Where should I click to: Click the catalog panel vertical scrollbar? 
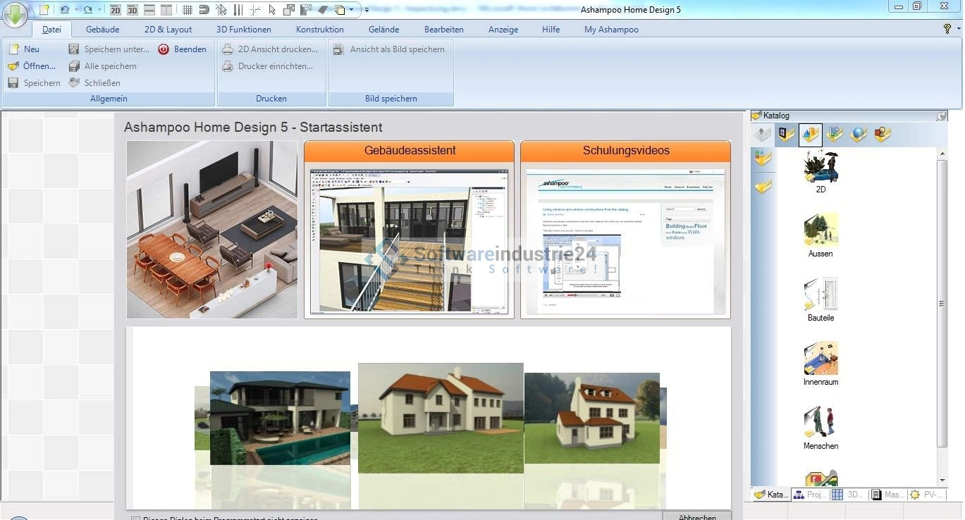(x=942, y=303)
